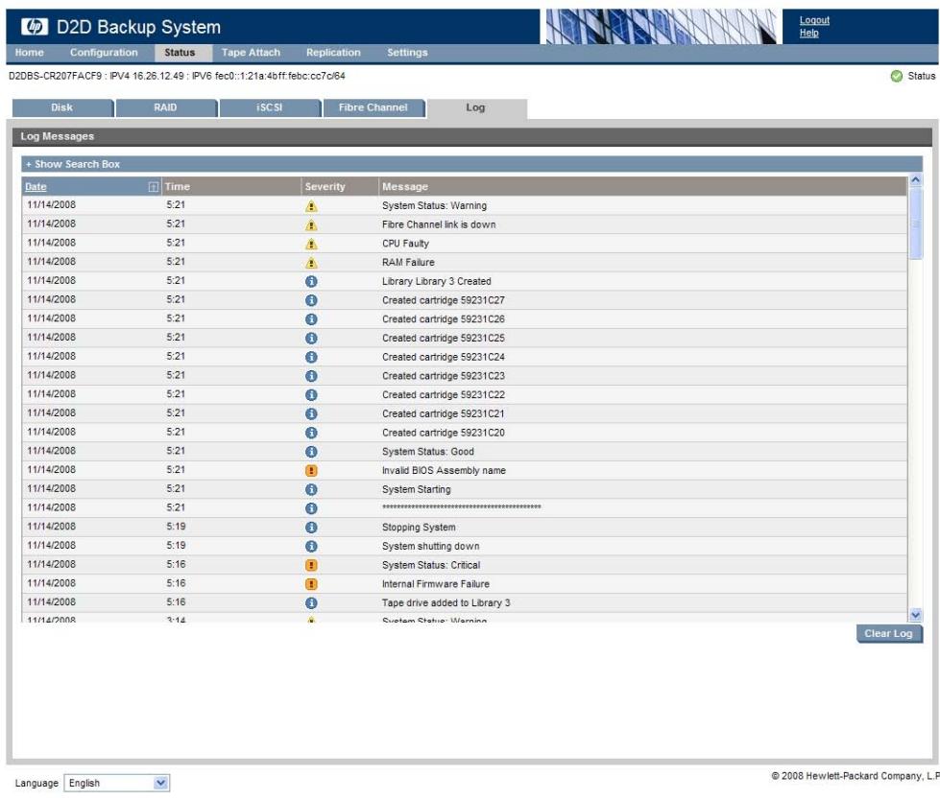Screen dimensions: 940x800
Task: Click info icon for Tape drive added
Action: pos(311,603)
